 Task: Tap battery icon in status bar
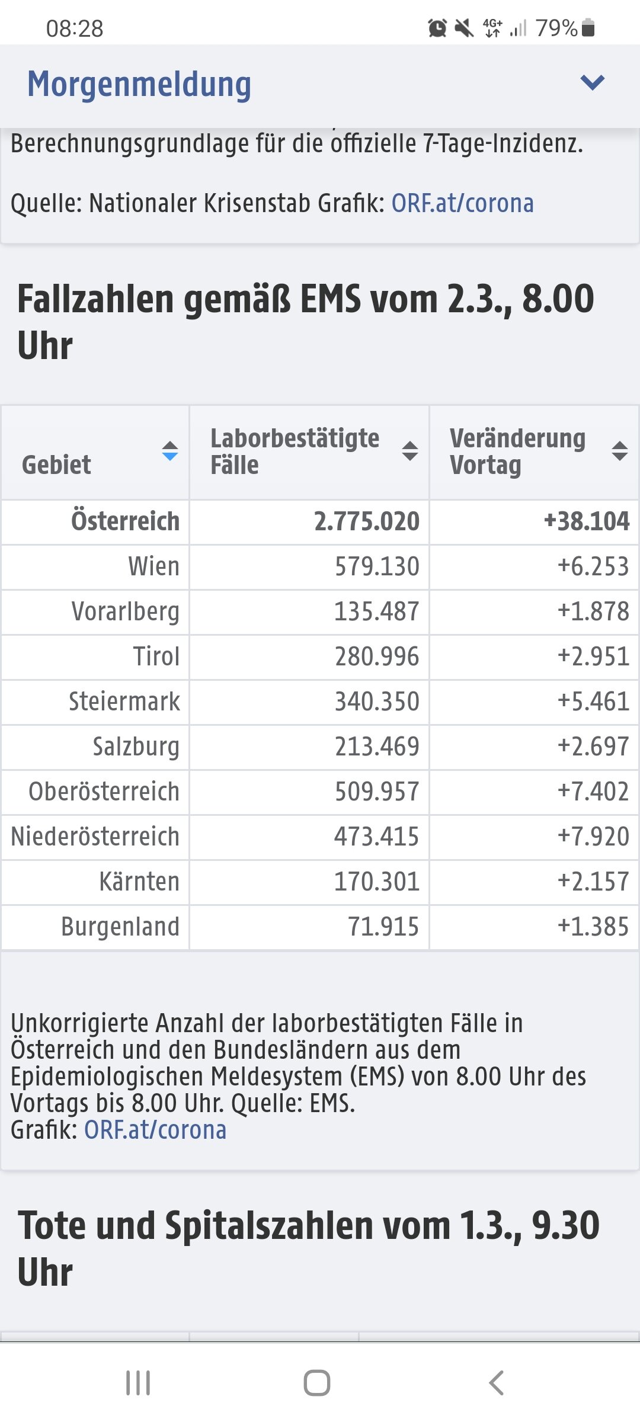click(588, 28)
